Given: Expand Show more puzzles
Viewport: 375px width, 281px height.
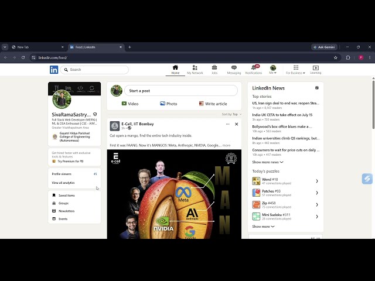Looking at the screenshot, I should click(263, 227).
